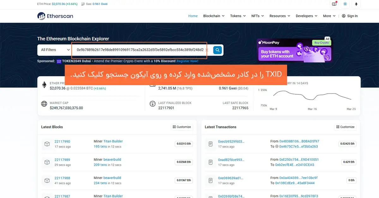Click the Last Safe Block value 22117965
This screenshot has height=198, width=379.
pos(240,108)
